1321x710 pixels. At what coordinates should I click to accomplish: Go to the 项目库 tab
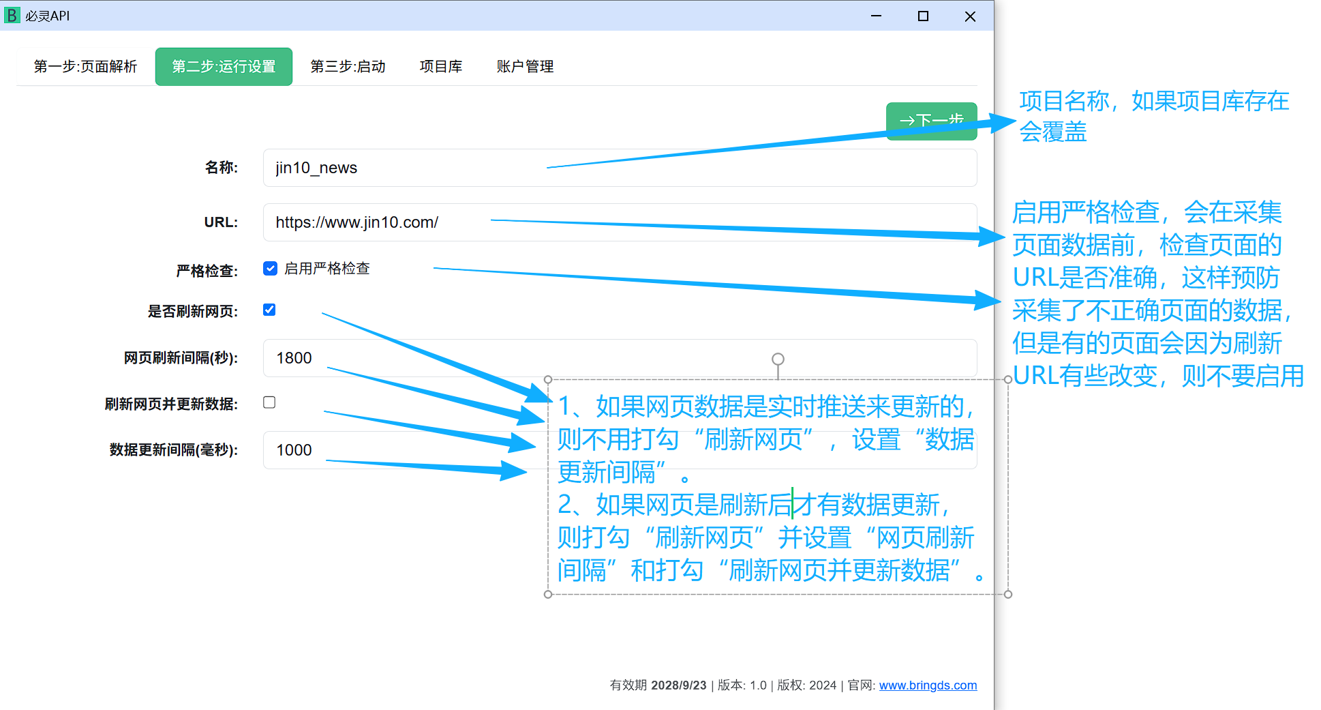coord(440,67)
